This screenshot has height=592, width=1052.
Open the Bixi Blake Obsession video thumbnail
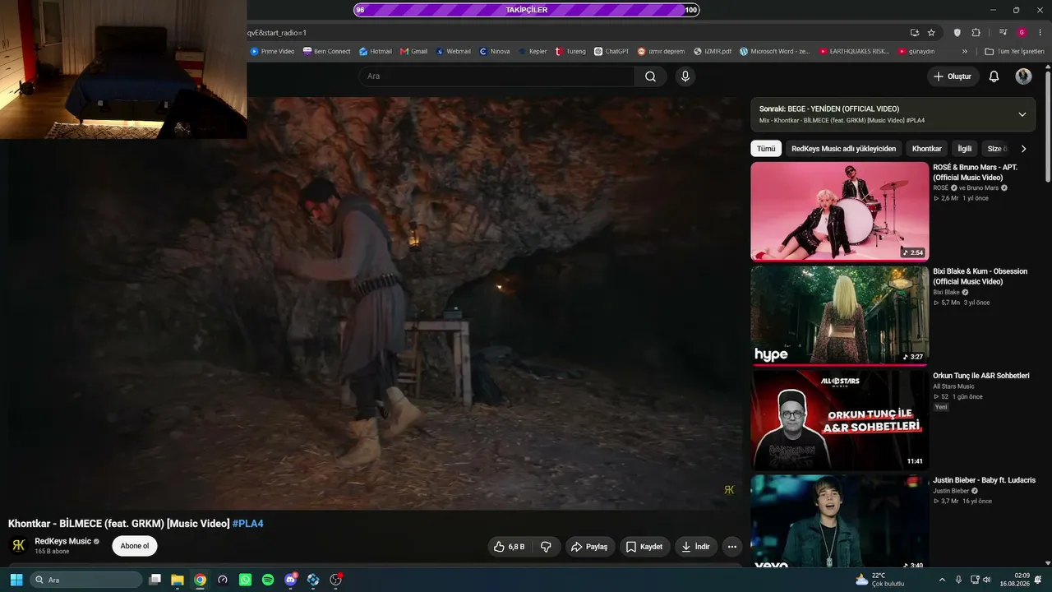click(x=839, y=315)
